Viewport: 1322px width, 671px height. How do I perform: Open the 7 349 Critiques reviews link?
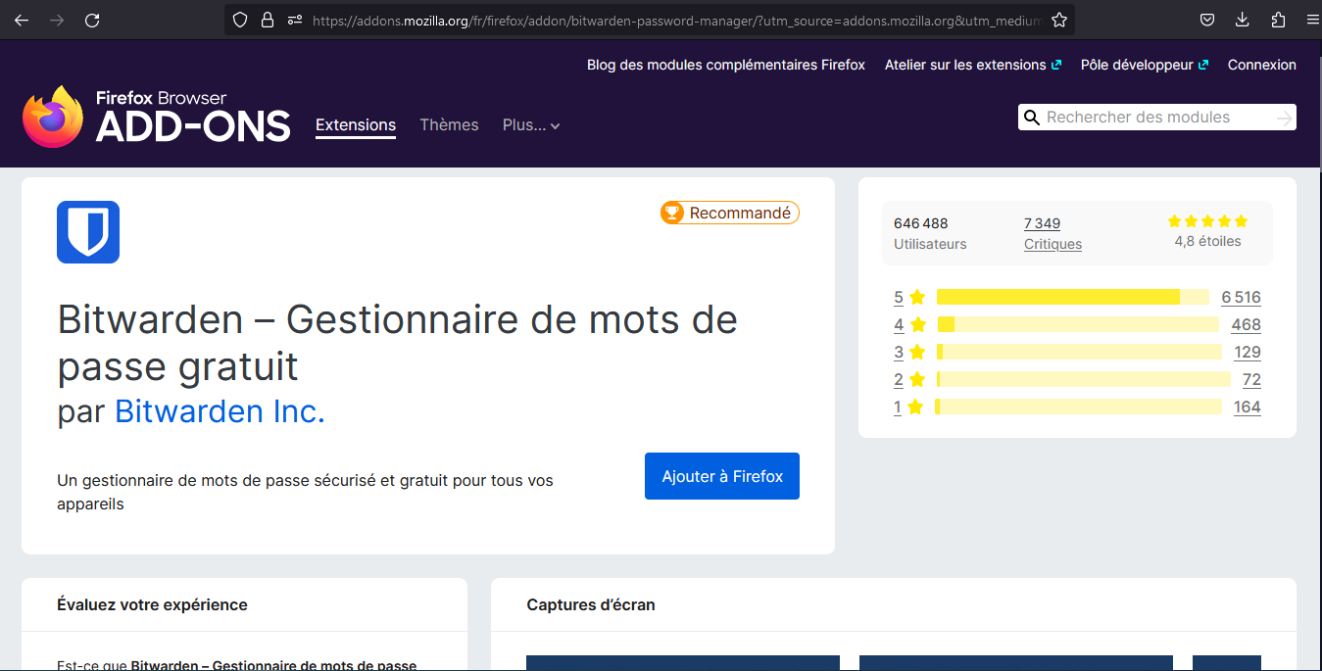pos(1053,233)
